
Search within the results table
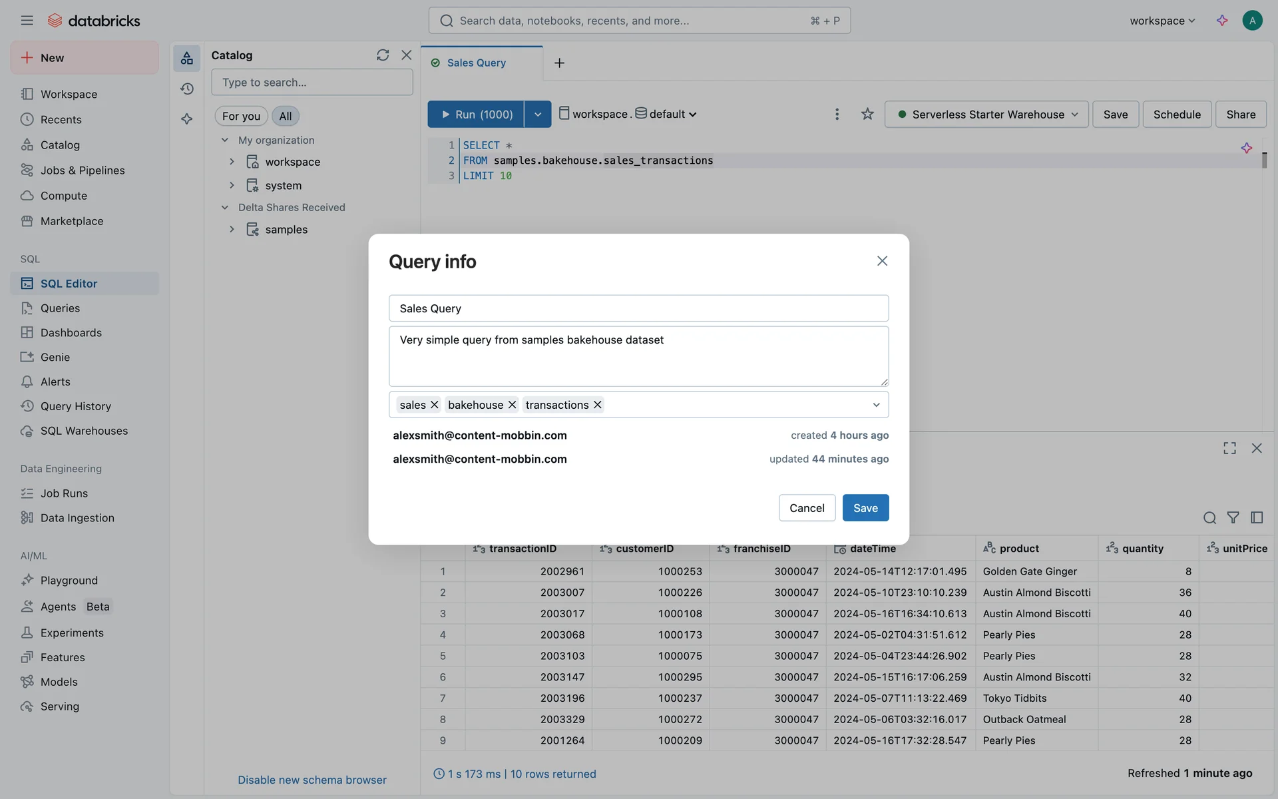(x=1209, y=517)
